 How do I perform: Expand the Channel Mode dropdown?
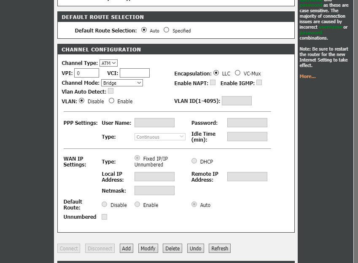[x=122, y=83]
